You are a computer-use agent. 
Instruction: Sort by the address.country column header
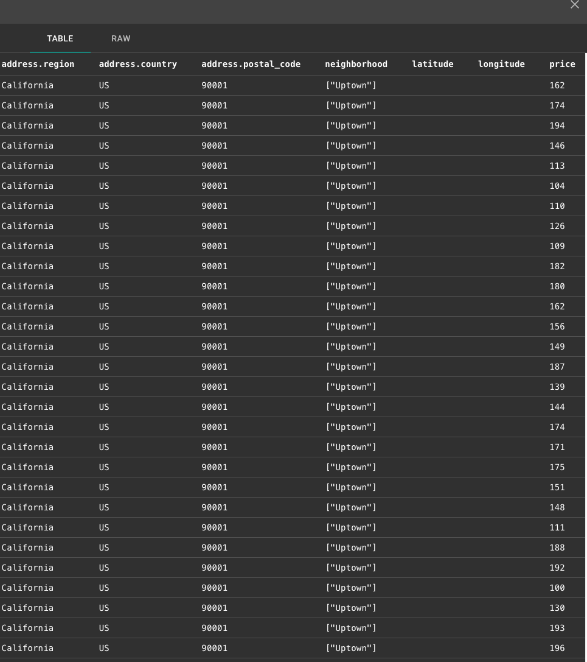point(137,64)
